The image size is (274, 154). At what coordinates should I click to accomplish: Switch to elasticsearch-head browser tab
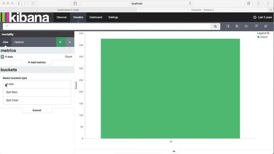coord(68,10)
